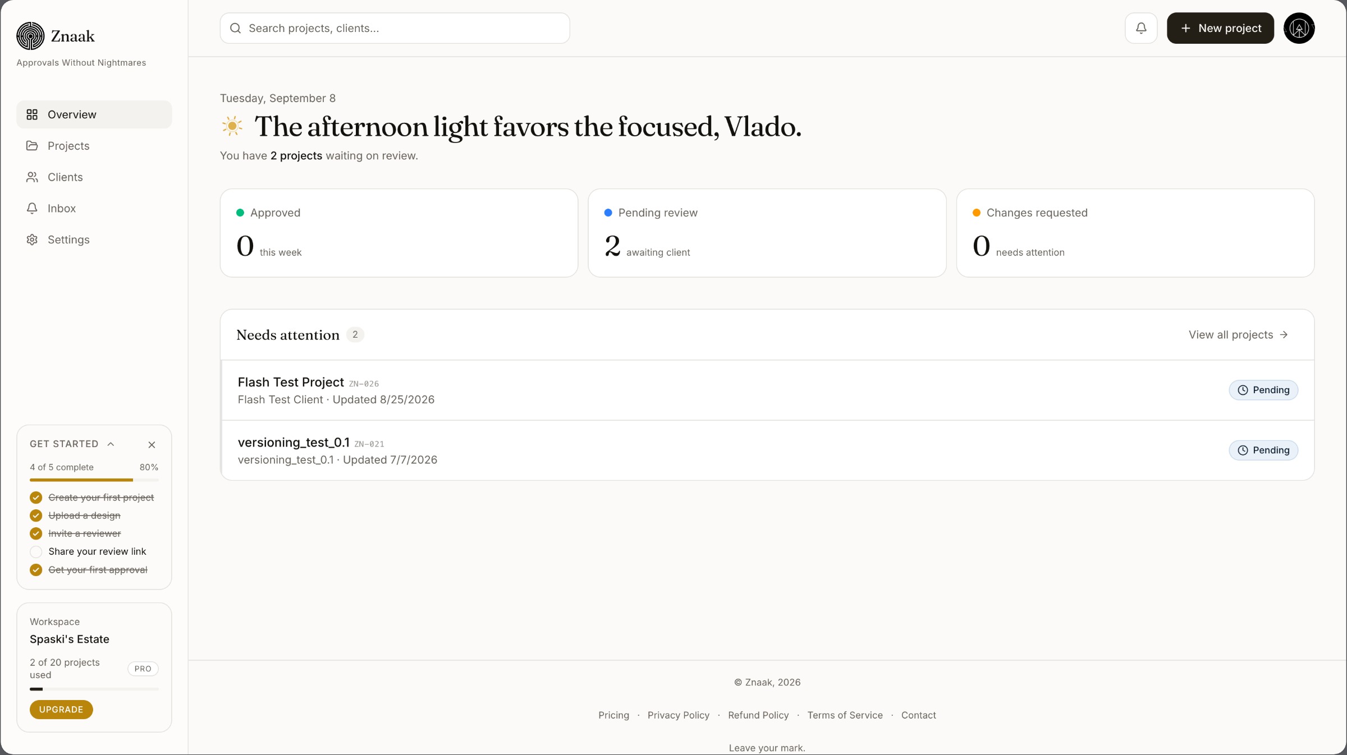Open the Flash Test Project row

(767, 390)
